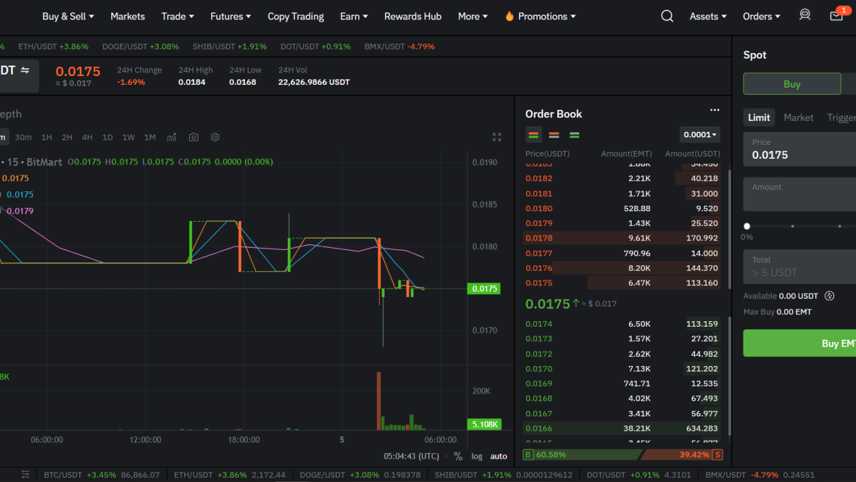Click the buy/sell ratio bar's green 60.58% section

(581, 454)
